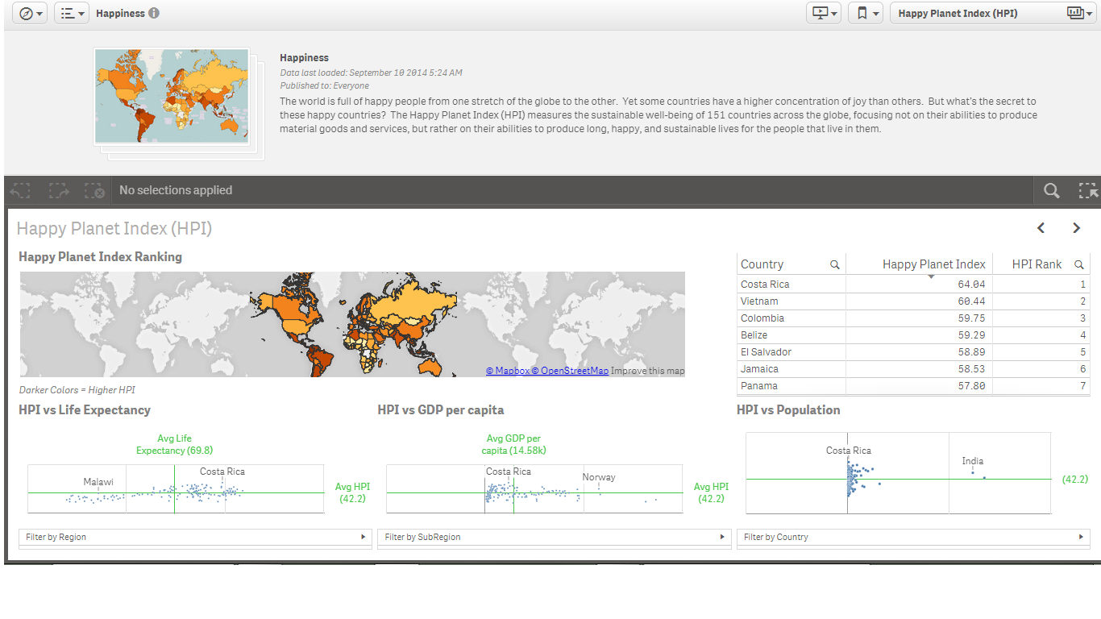Image resolution: width=1101 pixels, height=619 pixels.
Task: Step forward in selections
Action: click(58, 190)
